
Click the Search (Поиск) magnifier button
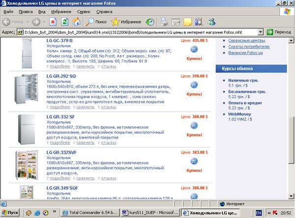(96, 22)
